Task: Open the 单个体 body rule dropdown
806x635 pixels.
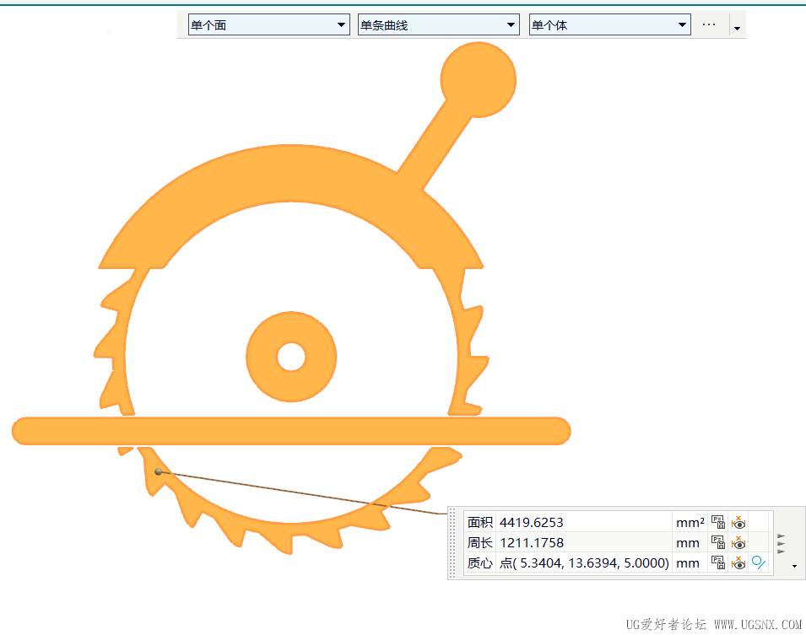Action: coord(609,24)
